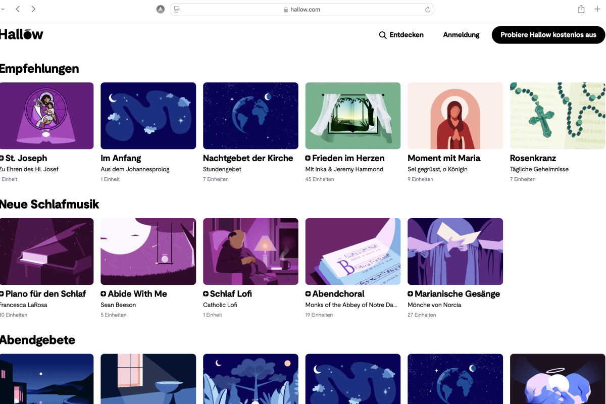Click the Empfehlungen section heading
Viewport: 606px width, 404px height.
pos(39,69)
